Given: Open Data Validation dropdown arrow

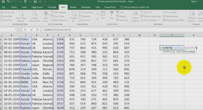Looking at the screenshot, I should tap(159, 20).
